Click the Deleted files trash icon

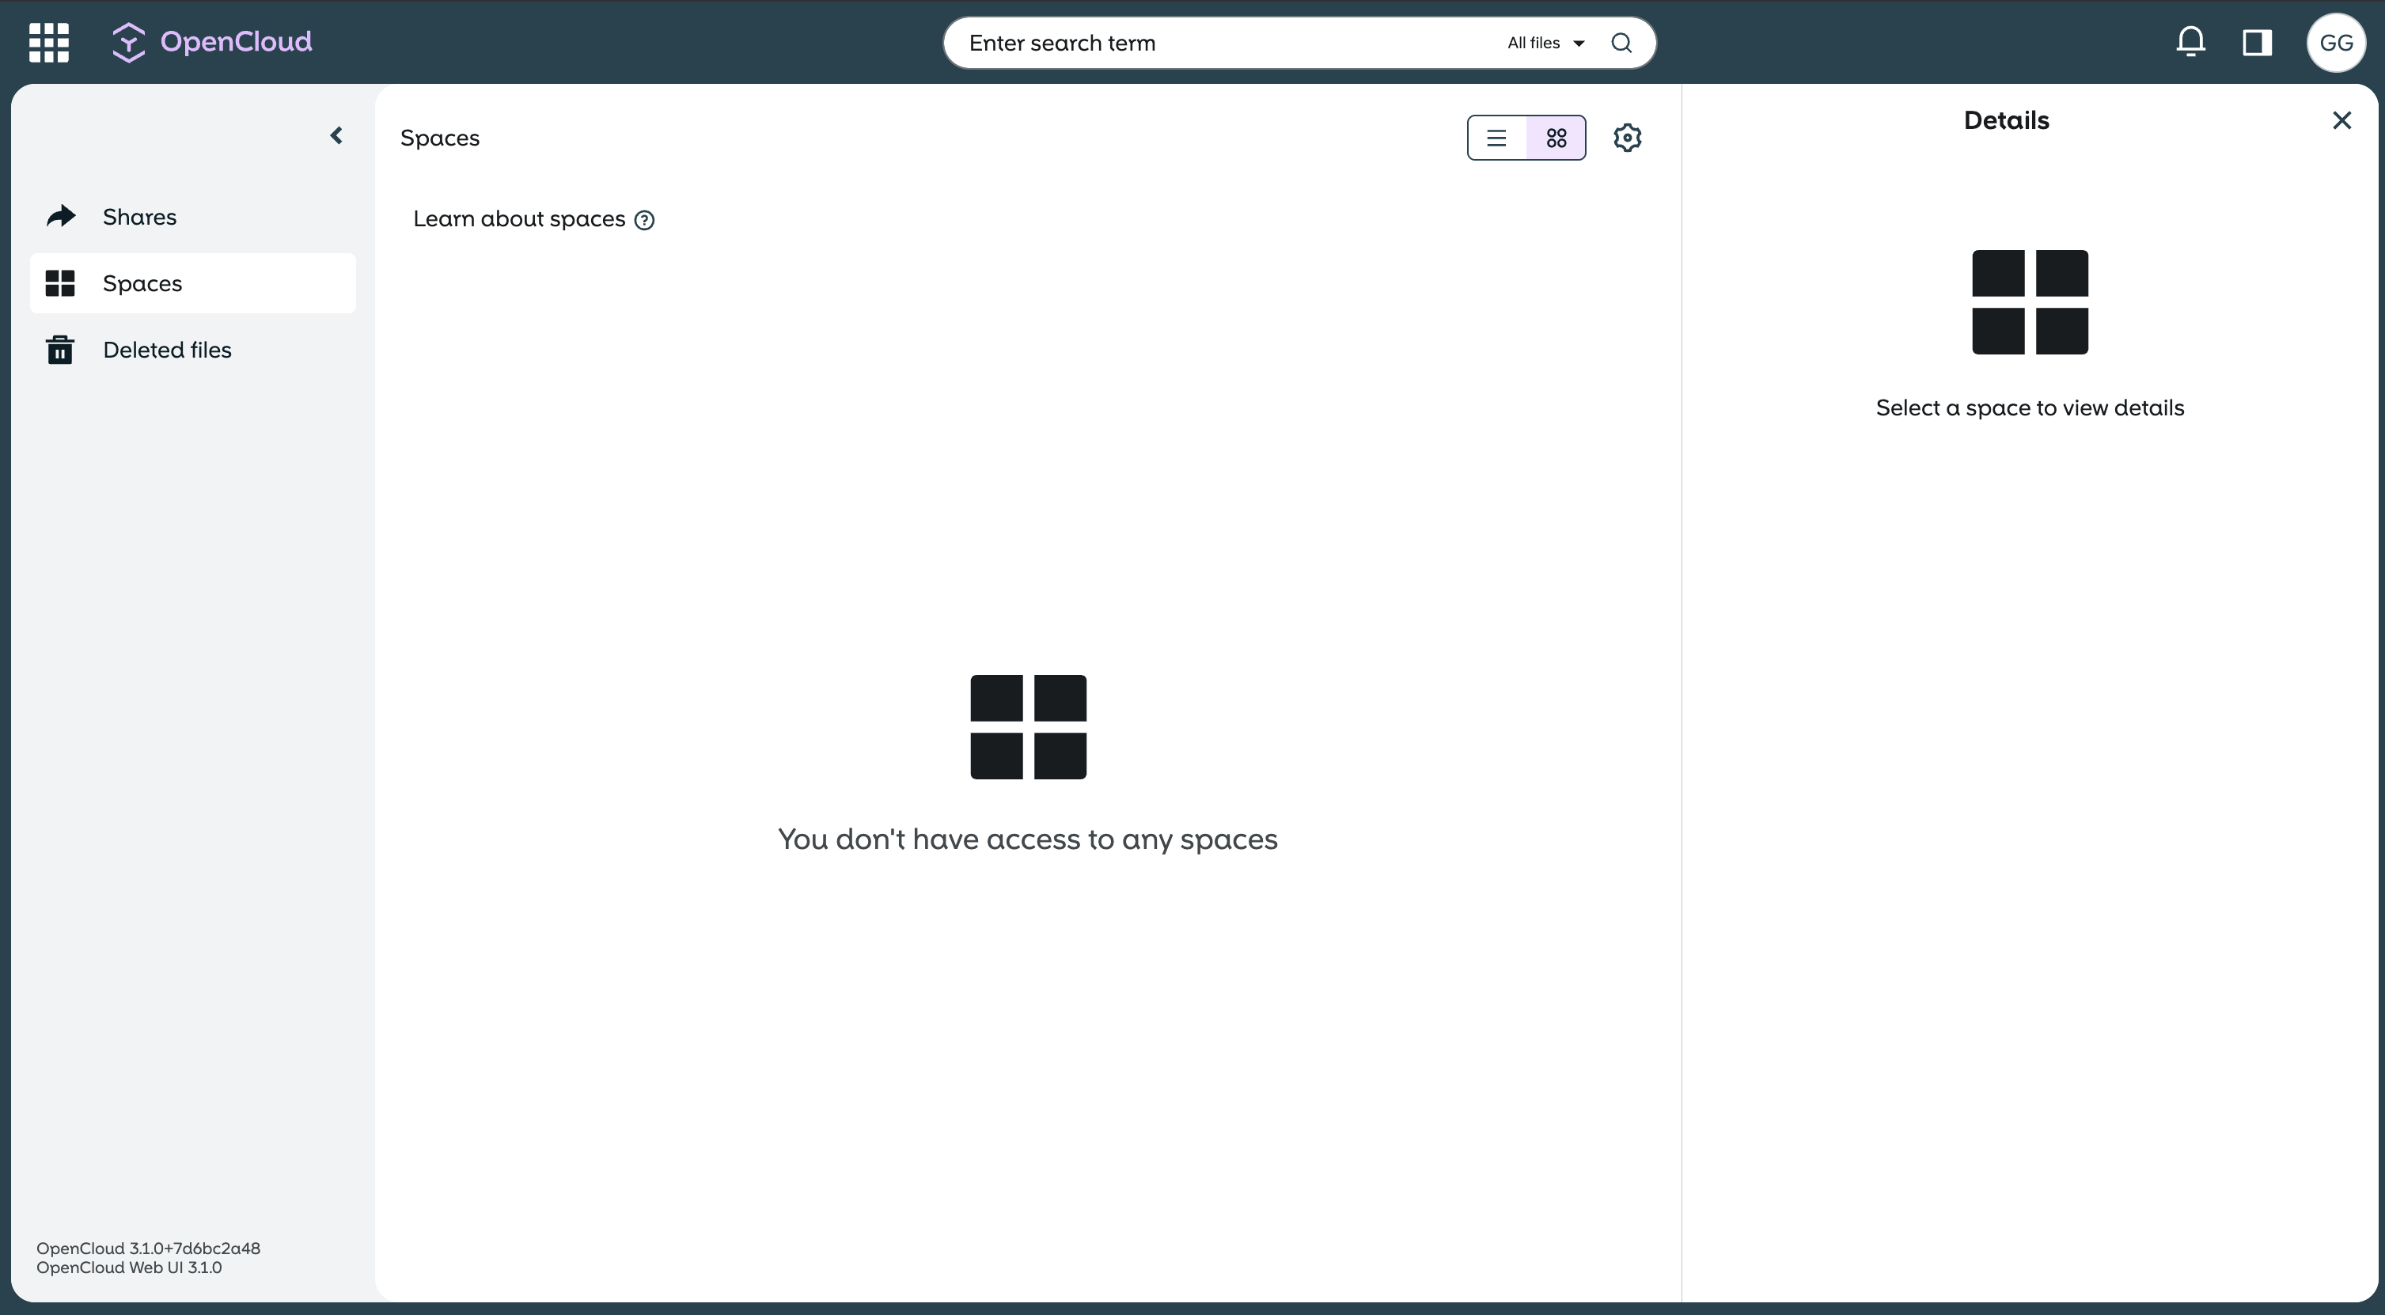[x=60, y=350]
